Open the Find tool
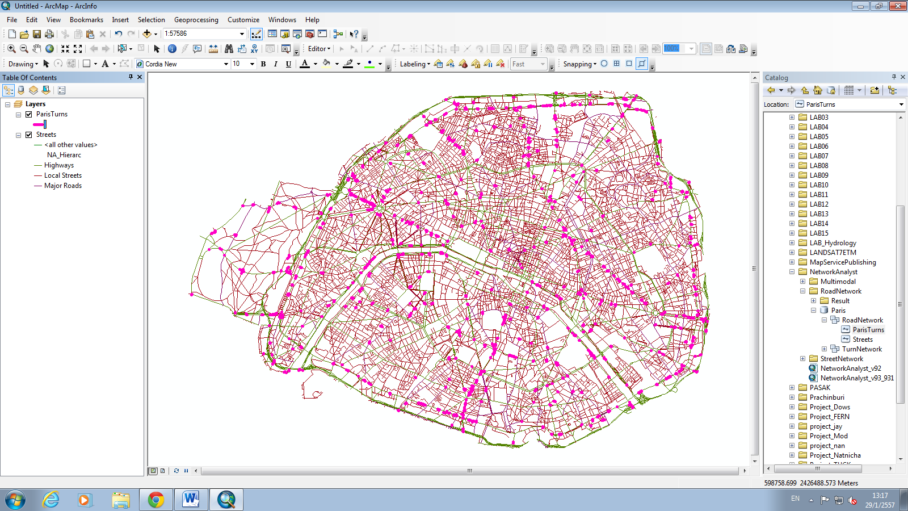The image size is (908, 511). pyautogui.click(x=230, y=49)
